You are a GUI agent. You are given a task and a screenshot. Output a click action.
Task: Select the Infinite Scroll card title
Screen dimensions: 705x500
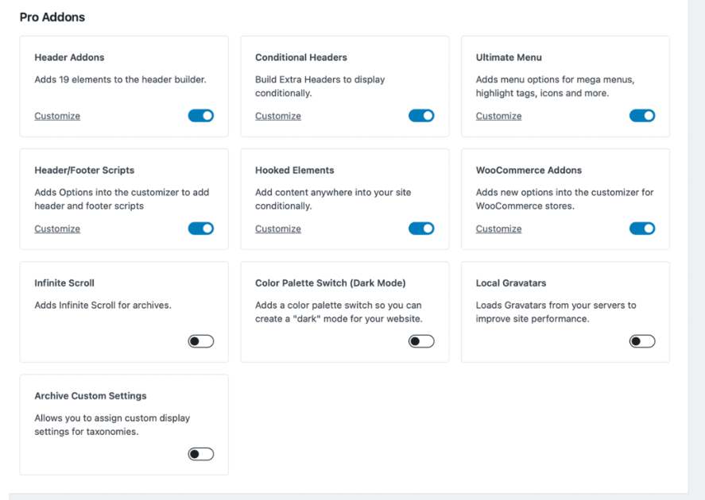(64, 283)
